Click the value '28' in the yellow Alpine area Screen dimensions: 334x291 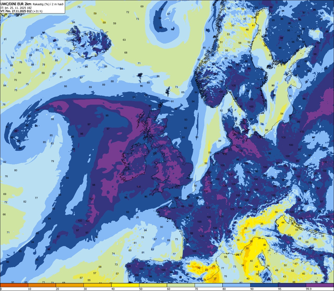click(246, 228)
